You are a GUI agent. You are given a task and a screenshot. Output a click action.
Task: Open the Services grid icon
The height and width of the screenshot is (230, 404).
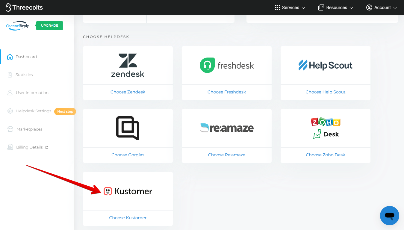(x=277, y=7)
